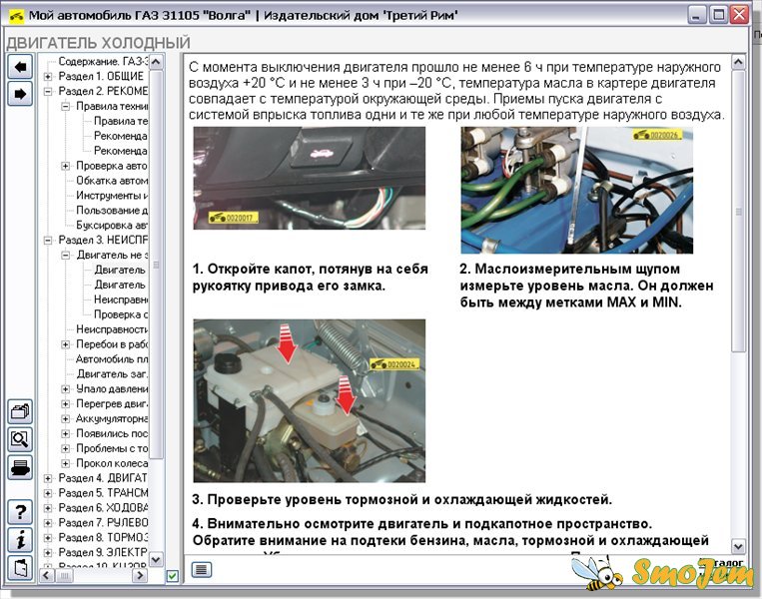
Task: Select 'Проверка с' tree entry
Action: pos(121,314)
